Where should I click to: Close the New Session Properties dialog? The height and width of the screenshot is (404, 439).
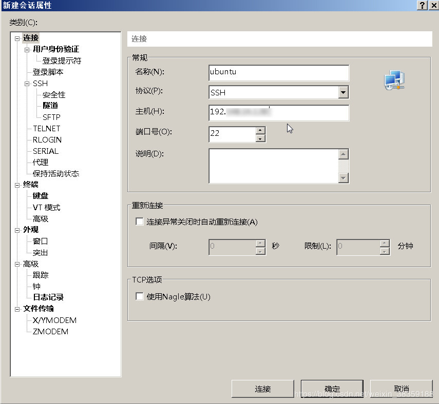(433, 5)
